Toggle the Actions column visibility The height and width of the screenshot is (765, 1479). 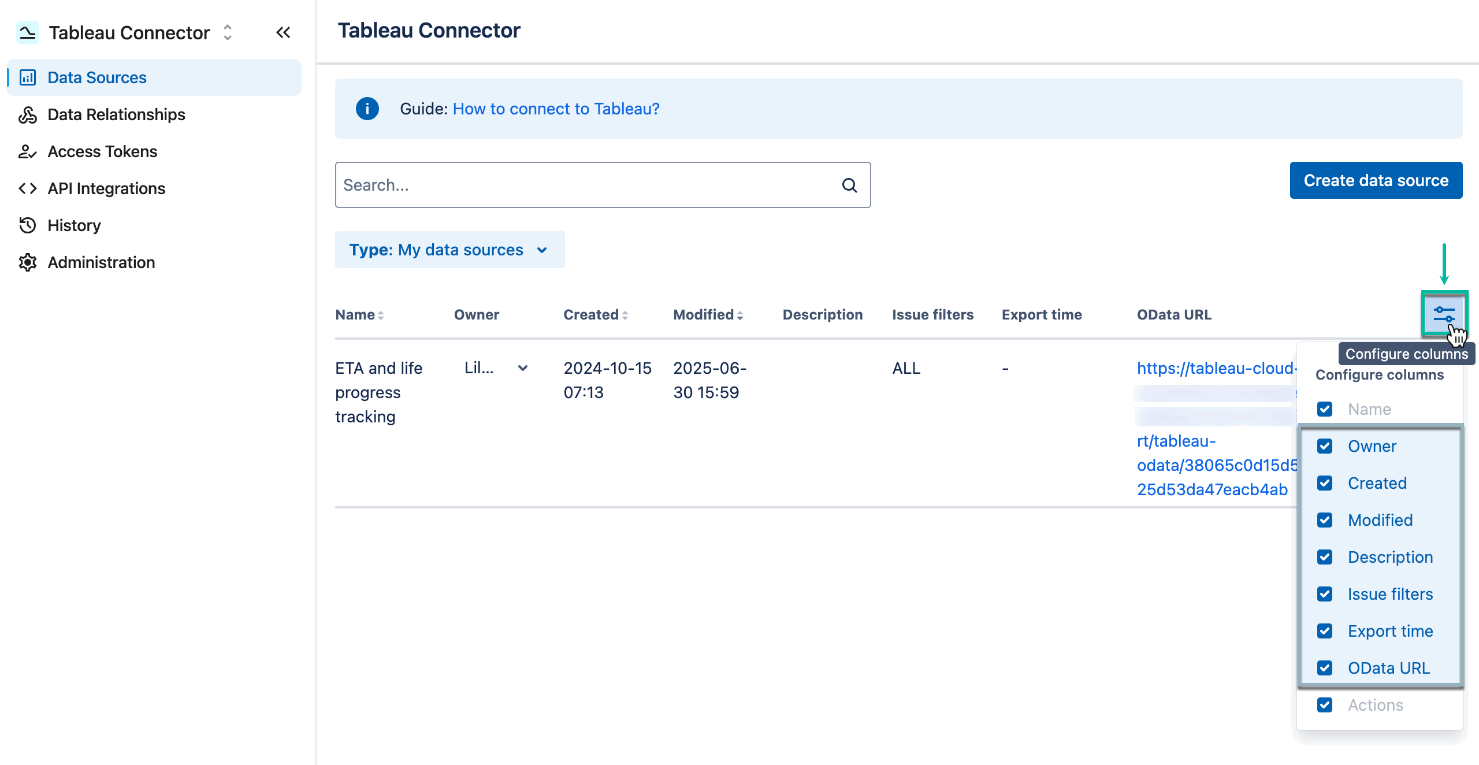click(1325, 705)
